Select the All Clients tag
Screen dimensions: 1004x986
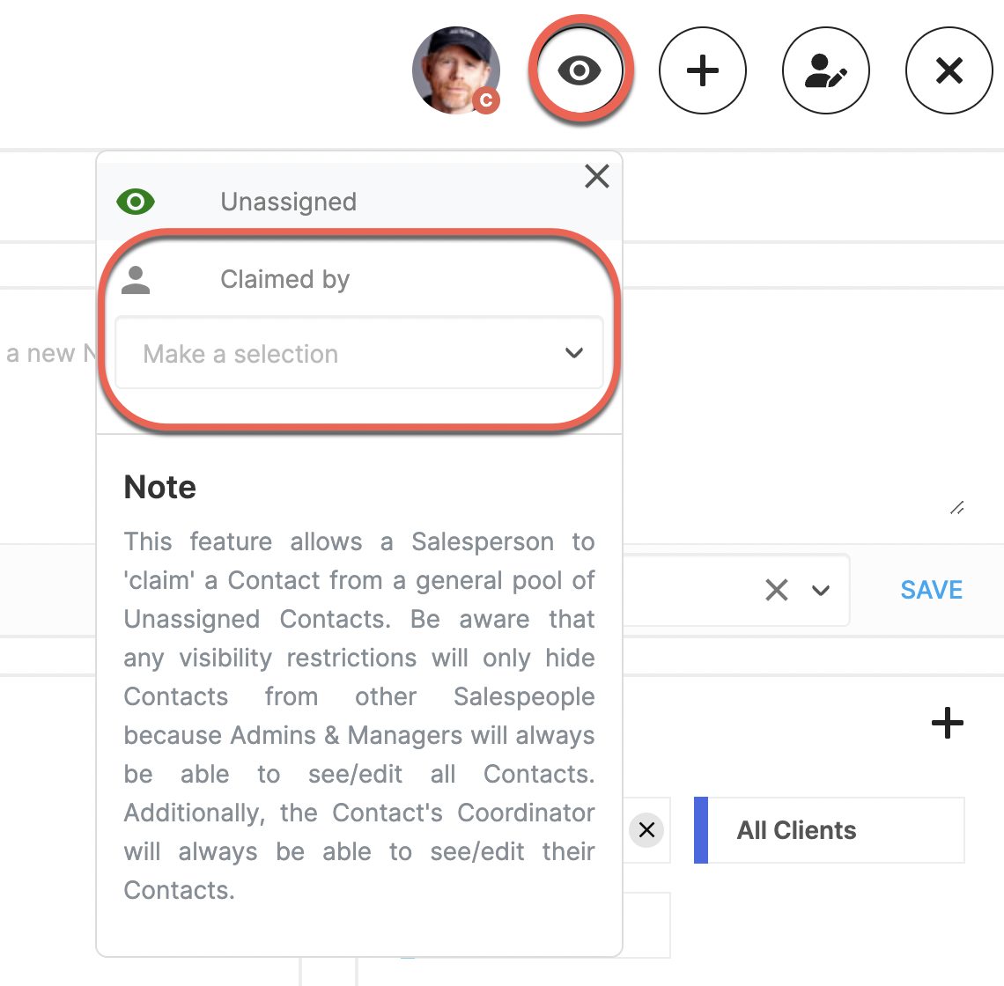pyautogui.click(x=830, y=830)
